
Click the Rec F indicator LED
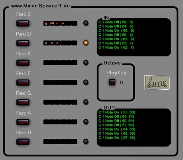(x=86, y=82)
